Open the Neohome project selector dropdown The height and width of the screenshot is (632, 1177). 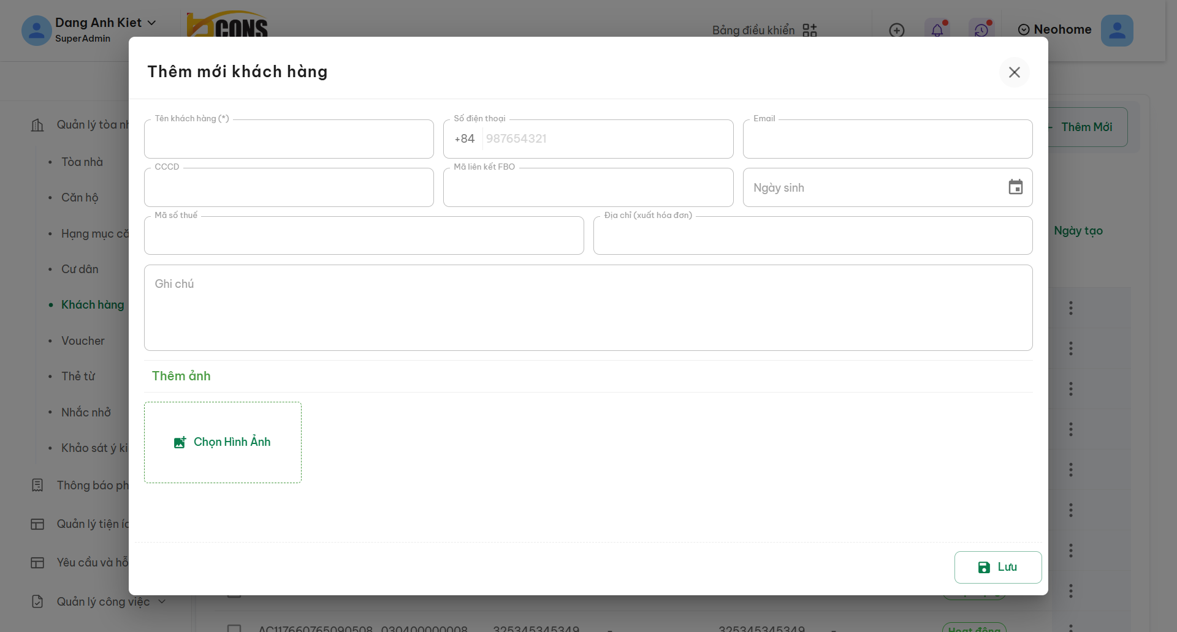[x=1054, y=29]
